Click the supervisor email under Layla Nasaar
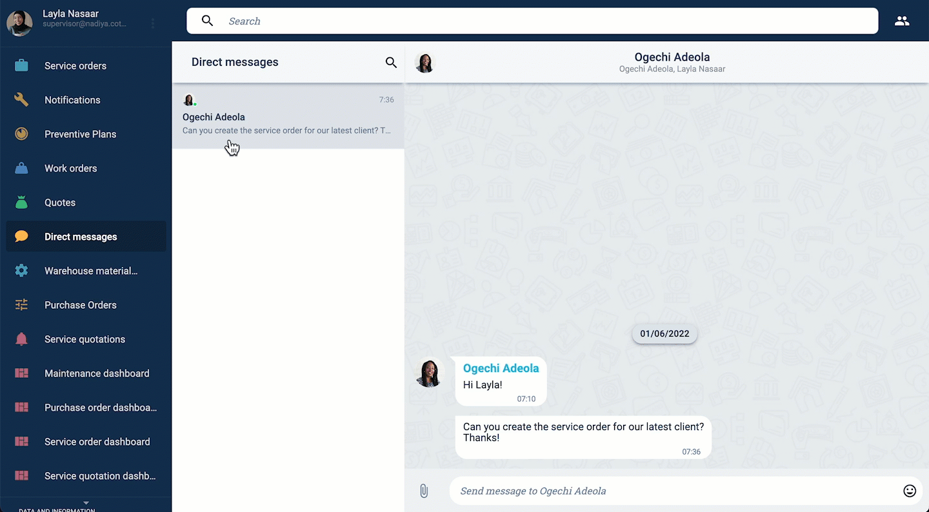The image size is (929, 512). coord(85,24)
